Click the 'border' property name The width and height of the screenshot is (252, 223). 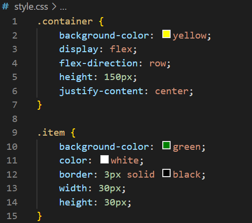tap(76, 174)
